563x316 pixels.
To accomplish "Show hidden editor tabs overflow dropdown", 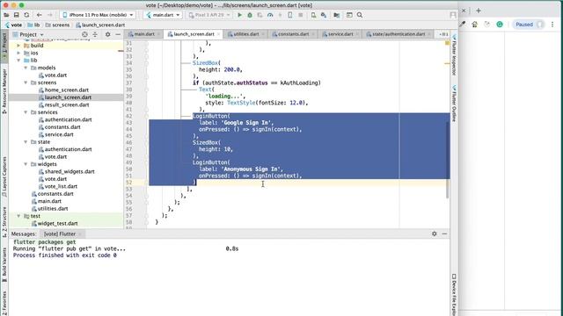I will coord(443,34).
